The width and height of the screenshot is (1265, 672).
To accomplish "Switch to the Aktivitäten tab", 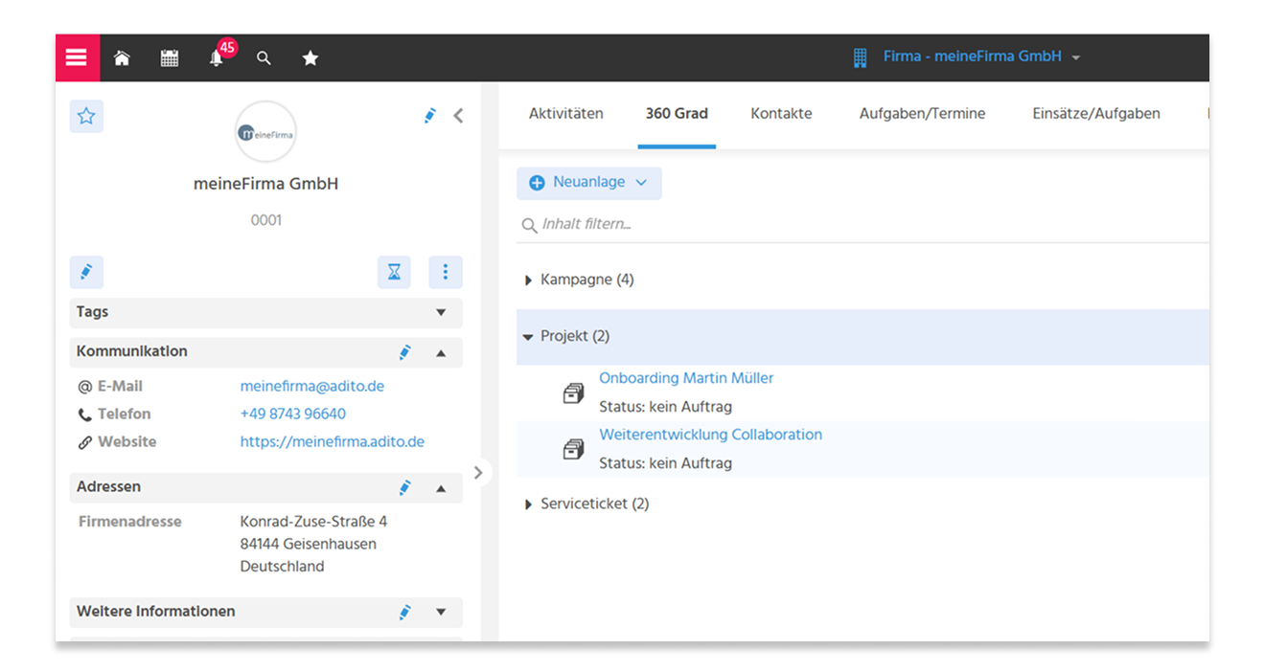I will (566, 113).
